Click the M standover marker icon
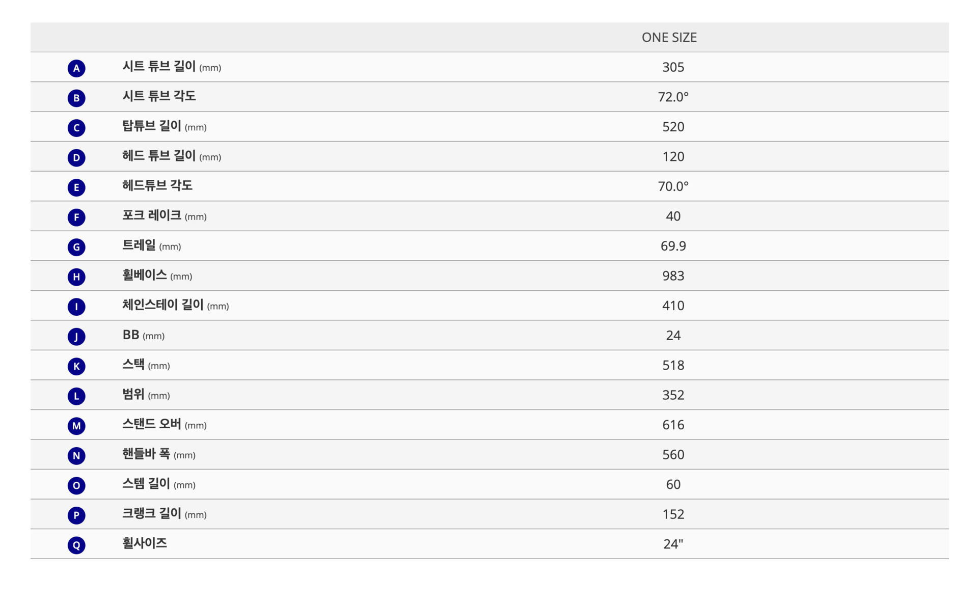This screenshot has width=978, height=605. coord(76,426)
